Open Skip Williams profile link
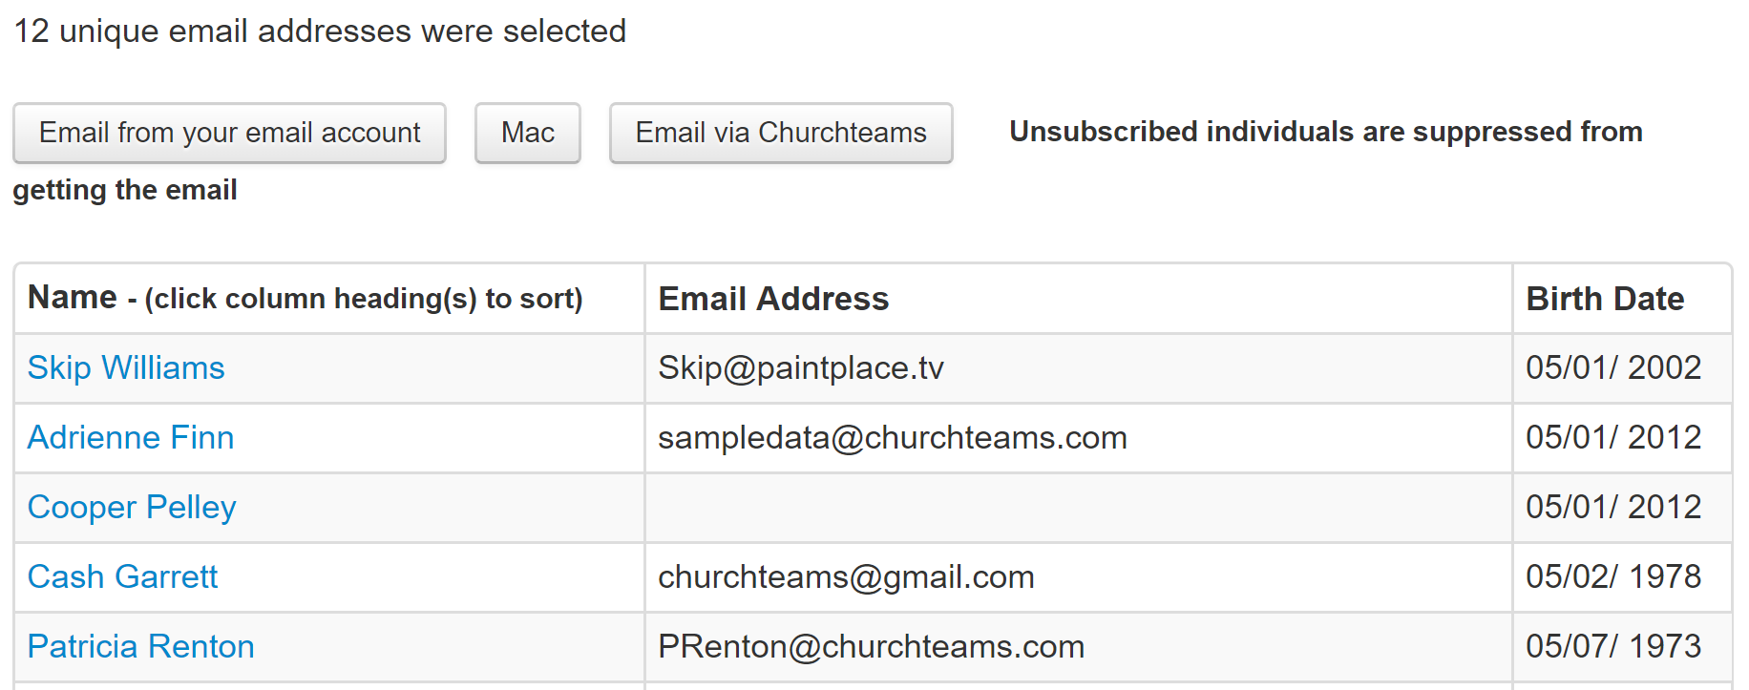1749x690 pixels. click(x=126, y=368)
